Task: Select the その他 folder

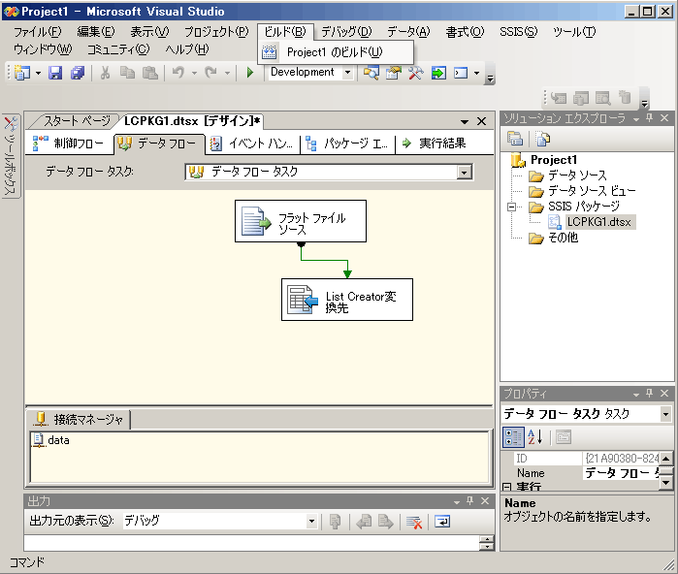Action: coord(563,238)
